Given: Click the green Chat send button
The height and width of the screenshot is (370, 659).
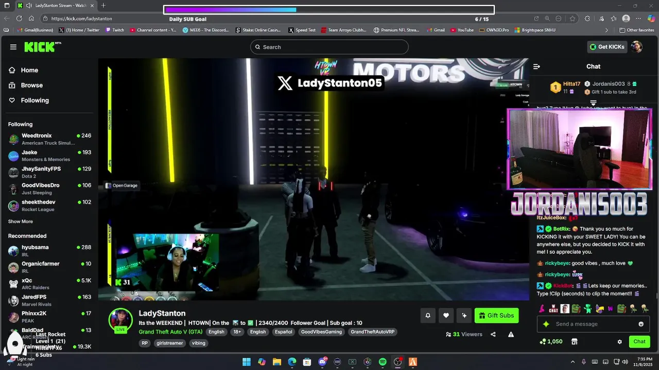Looking at the screenshot, I should (639, 342).
